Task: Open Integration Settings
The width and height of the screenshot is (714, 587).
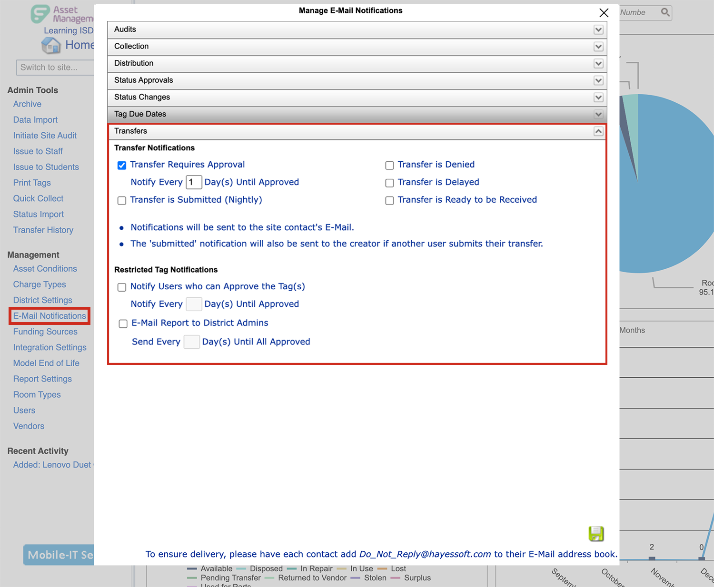Action: 50,347
